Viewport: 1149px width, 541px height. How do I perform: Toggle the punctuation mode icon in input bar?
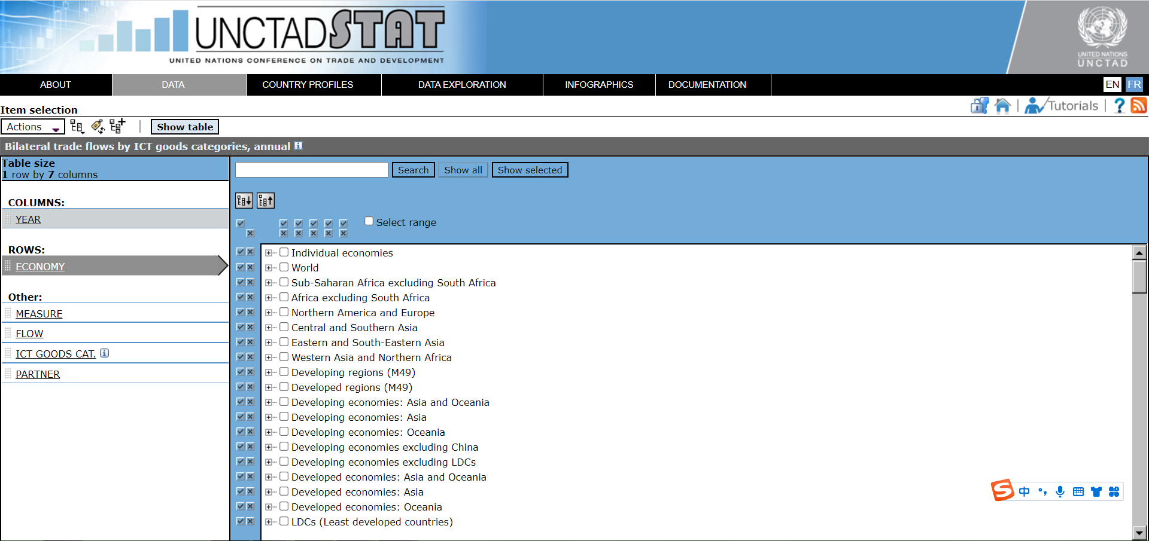1042,491
